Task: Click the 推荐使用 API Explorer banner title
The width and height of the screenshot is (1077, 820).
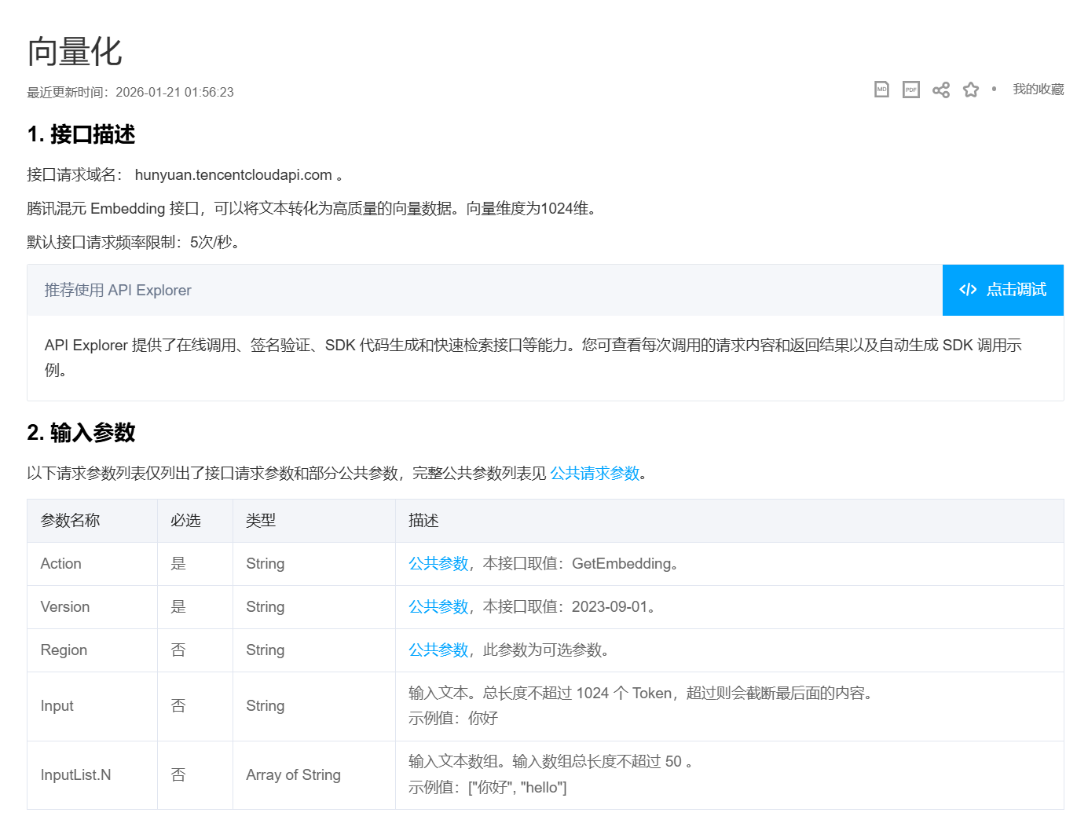Action: tap(118, 290)
